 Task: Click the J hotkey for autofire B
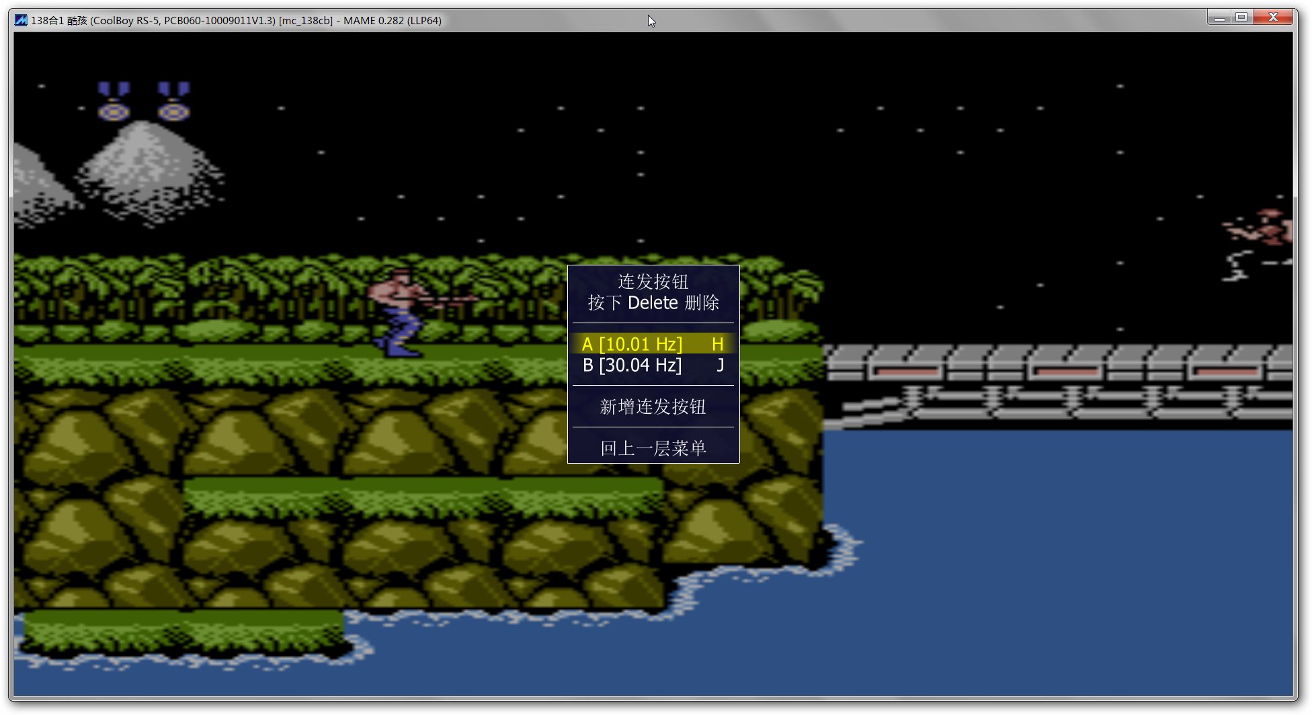click(720, 365)
